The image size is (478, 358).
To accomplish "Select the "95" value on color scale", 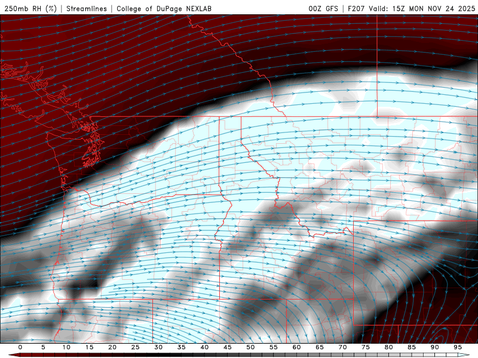I will pyautogui.click(x=458, y=347).
